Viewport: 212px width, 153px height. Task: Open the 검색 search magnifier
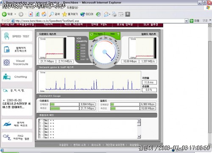54,14
